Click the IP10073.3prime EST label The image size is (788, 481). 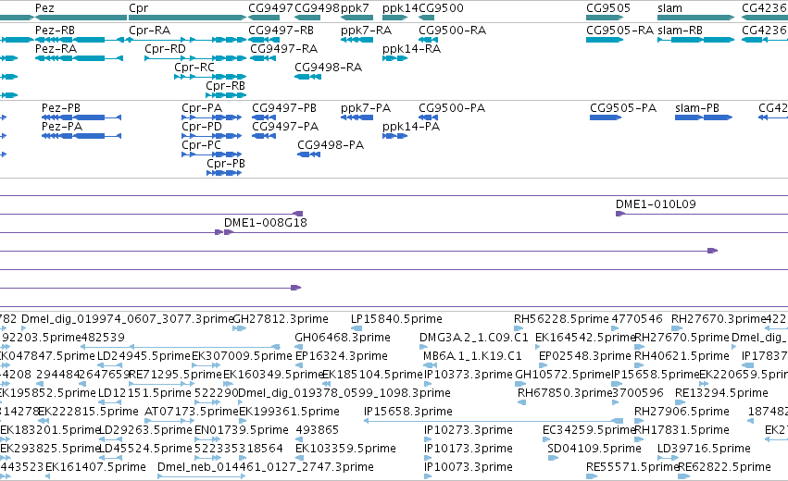(x=468, y=467)
